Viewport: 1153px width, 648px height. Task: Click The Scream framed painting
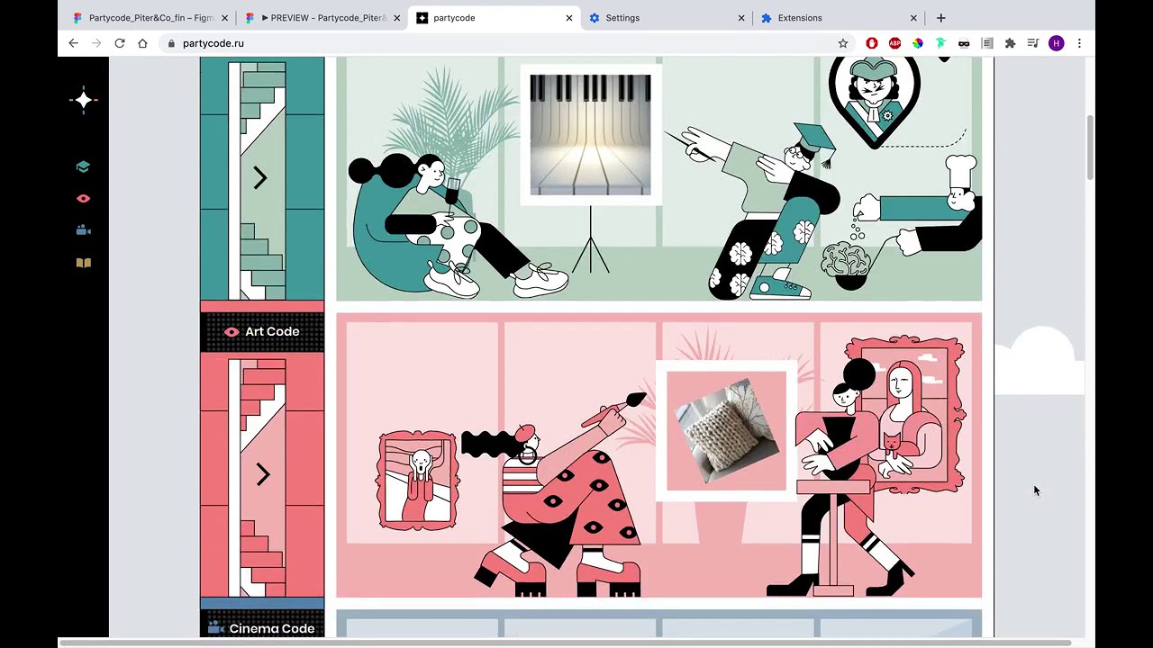418,481
